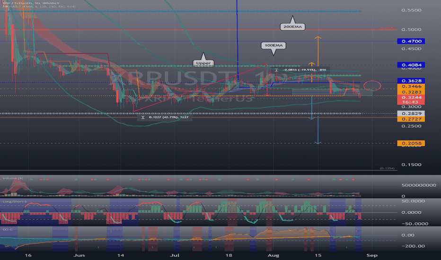Click the 0.3000 price axis value
The image size is (441, 260).
point(411,107)
